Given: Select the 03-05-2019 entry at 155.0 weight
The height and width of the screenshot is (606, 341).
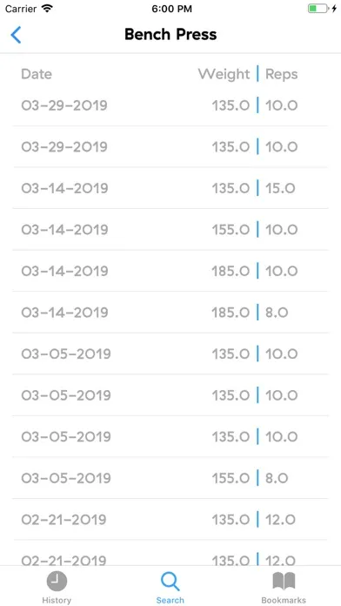Looking at the screenshot, I should pyautogui.click(x=170, y=478).
